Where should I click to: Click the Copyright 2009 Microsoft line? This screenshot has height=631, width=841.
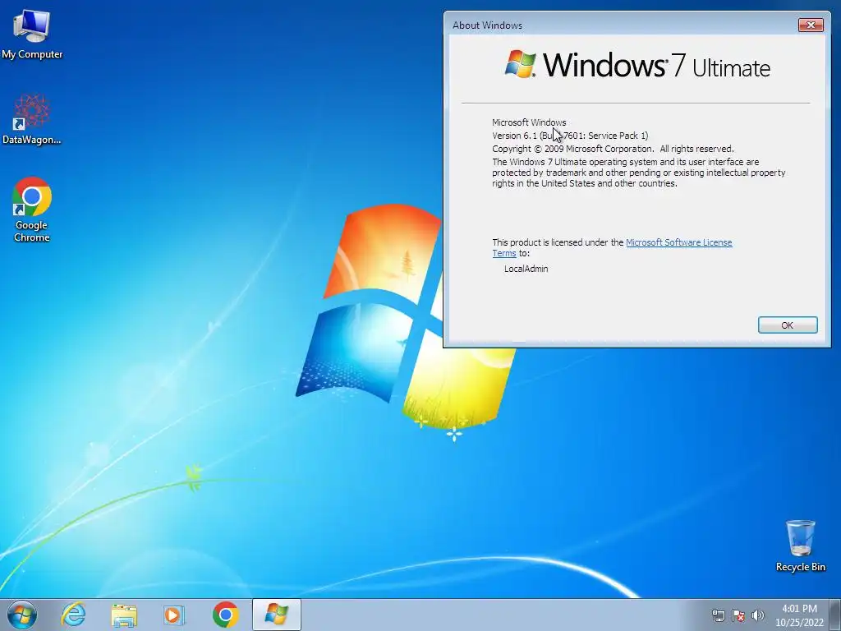pyautogui.click(x=613, y=149)
